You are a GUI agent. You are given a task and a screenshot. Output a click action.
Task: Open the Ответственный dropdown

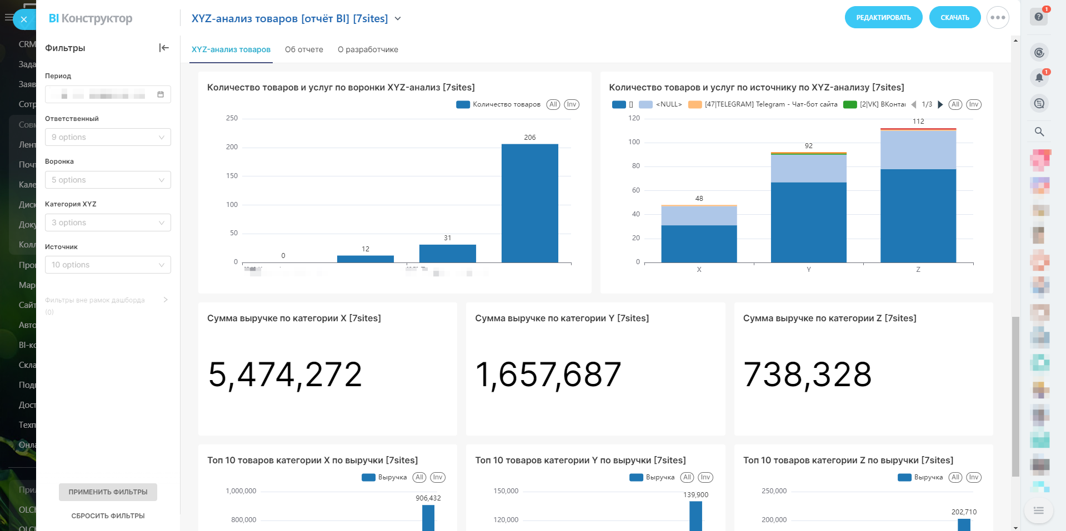click(x=108, y=137)
